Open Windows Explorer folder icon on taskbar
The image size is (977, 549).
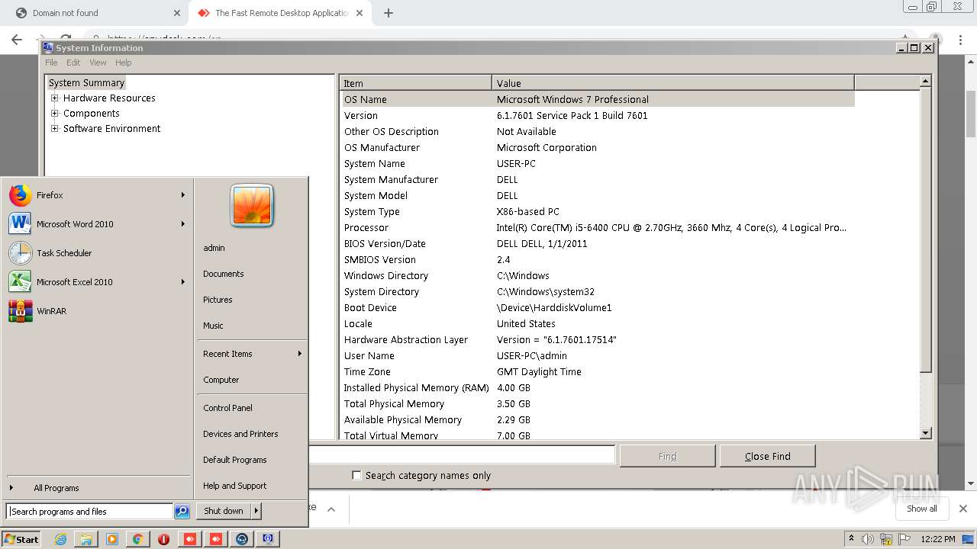(x=87, y=539)
